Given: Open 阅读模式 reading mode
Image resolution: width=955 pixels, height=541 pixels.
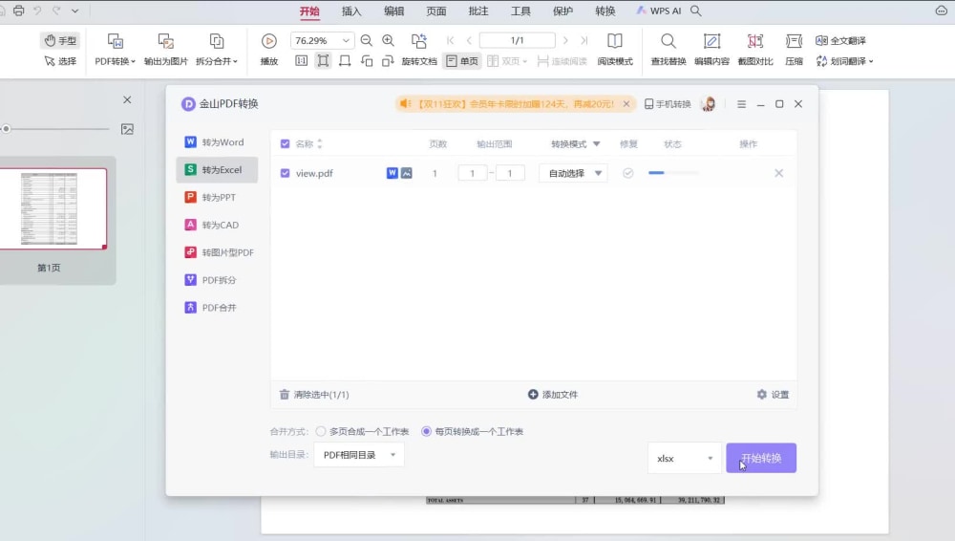Looking at the screenshot, I should pyautogui.click(x=614, y=50).
